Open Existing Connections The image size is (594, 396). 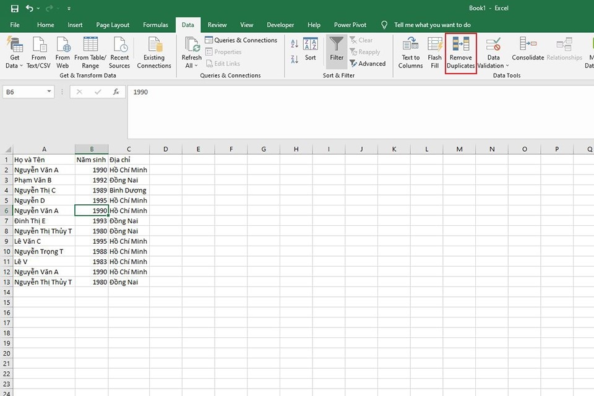click(154, 53)
